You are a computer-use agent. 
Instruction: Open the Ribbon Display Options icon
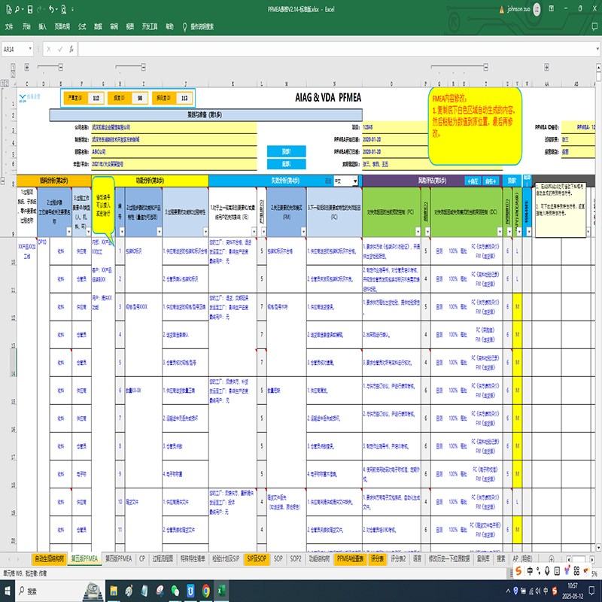(552, 8)
